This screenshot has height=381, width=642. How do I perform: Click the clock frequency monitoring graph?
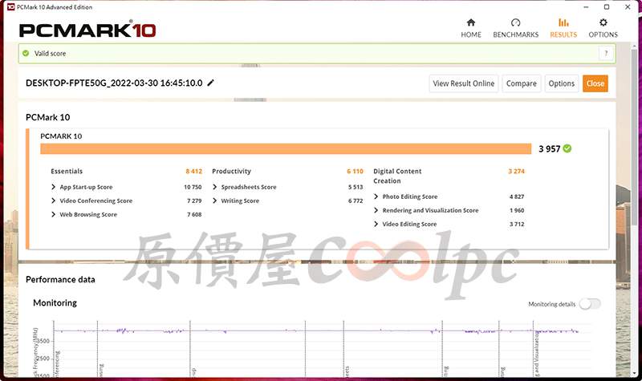(322, 348)
